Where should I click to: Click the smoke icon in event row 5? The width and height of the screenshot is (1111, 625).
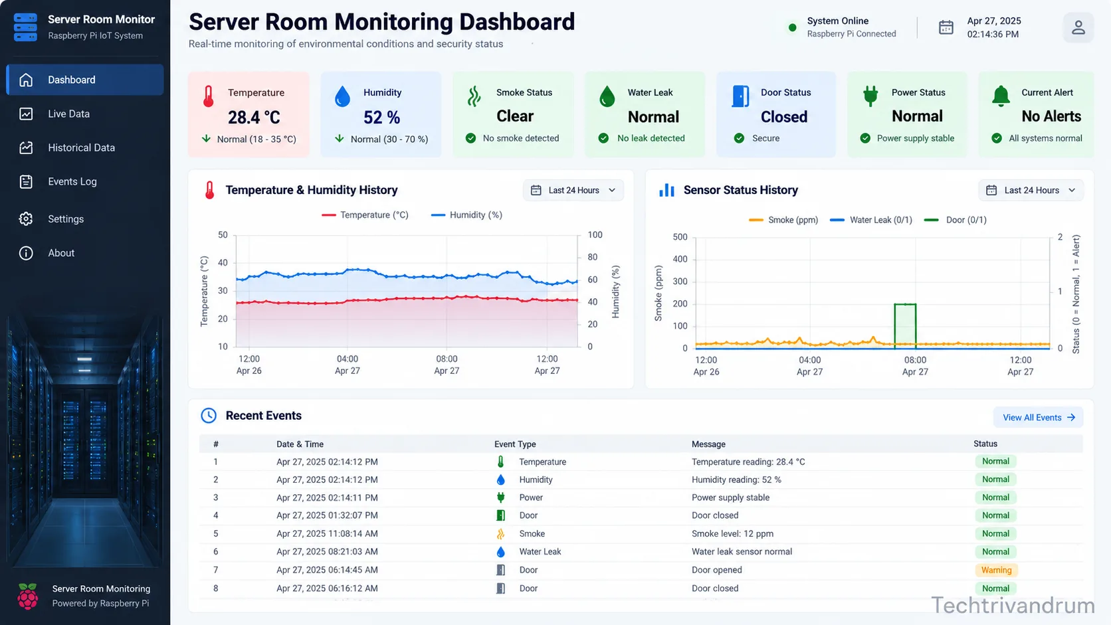click(x=500, y=533)
